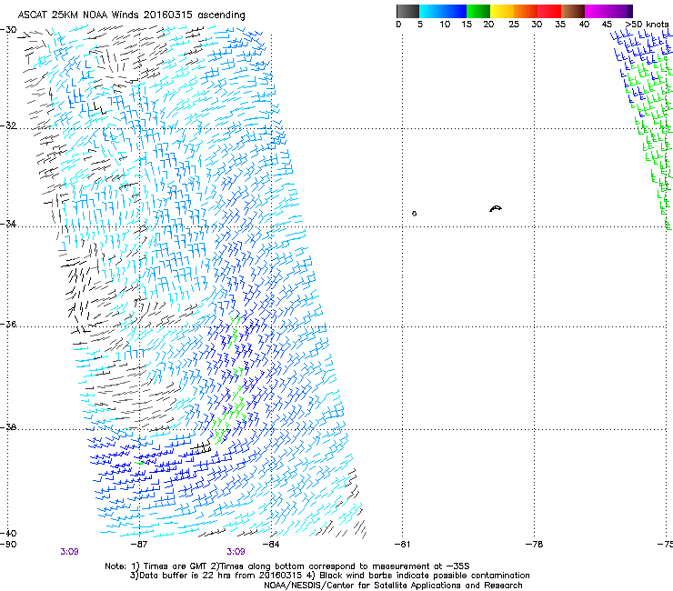Click the '>50 knots' legend label
Image resolution: width=673 pixels, height=591 pixels.
click(x=647, y=25)
